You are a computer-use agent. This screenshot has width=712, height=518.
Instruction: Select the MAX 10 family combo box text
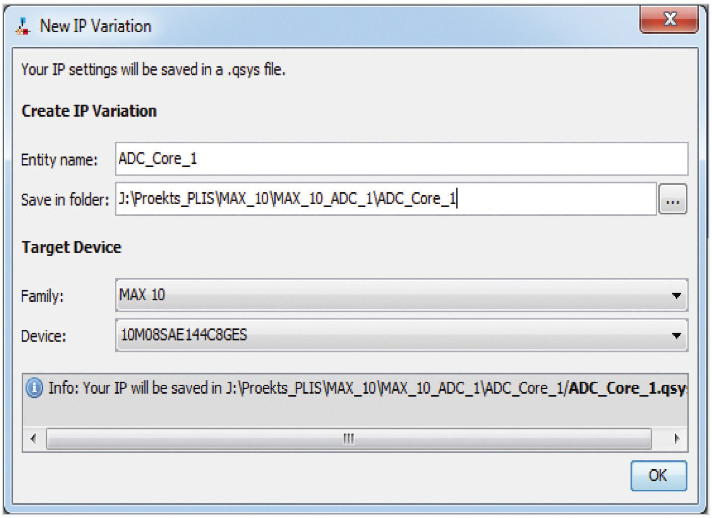(x=142, y=295)
